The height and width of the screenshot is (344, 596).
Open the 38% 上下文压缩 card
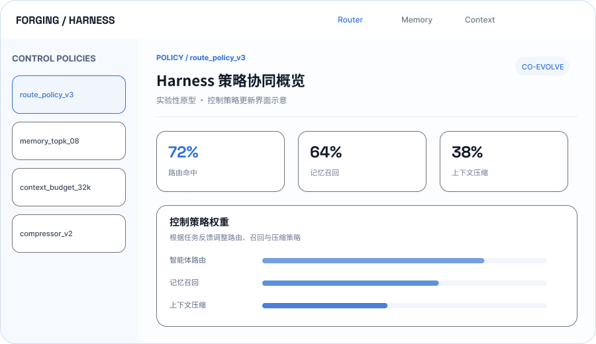point(504,161)
